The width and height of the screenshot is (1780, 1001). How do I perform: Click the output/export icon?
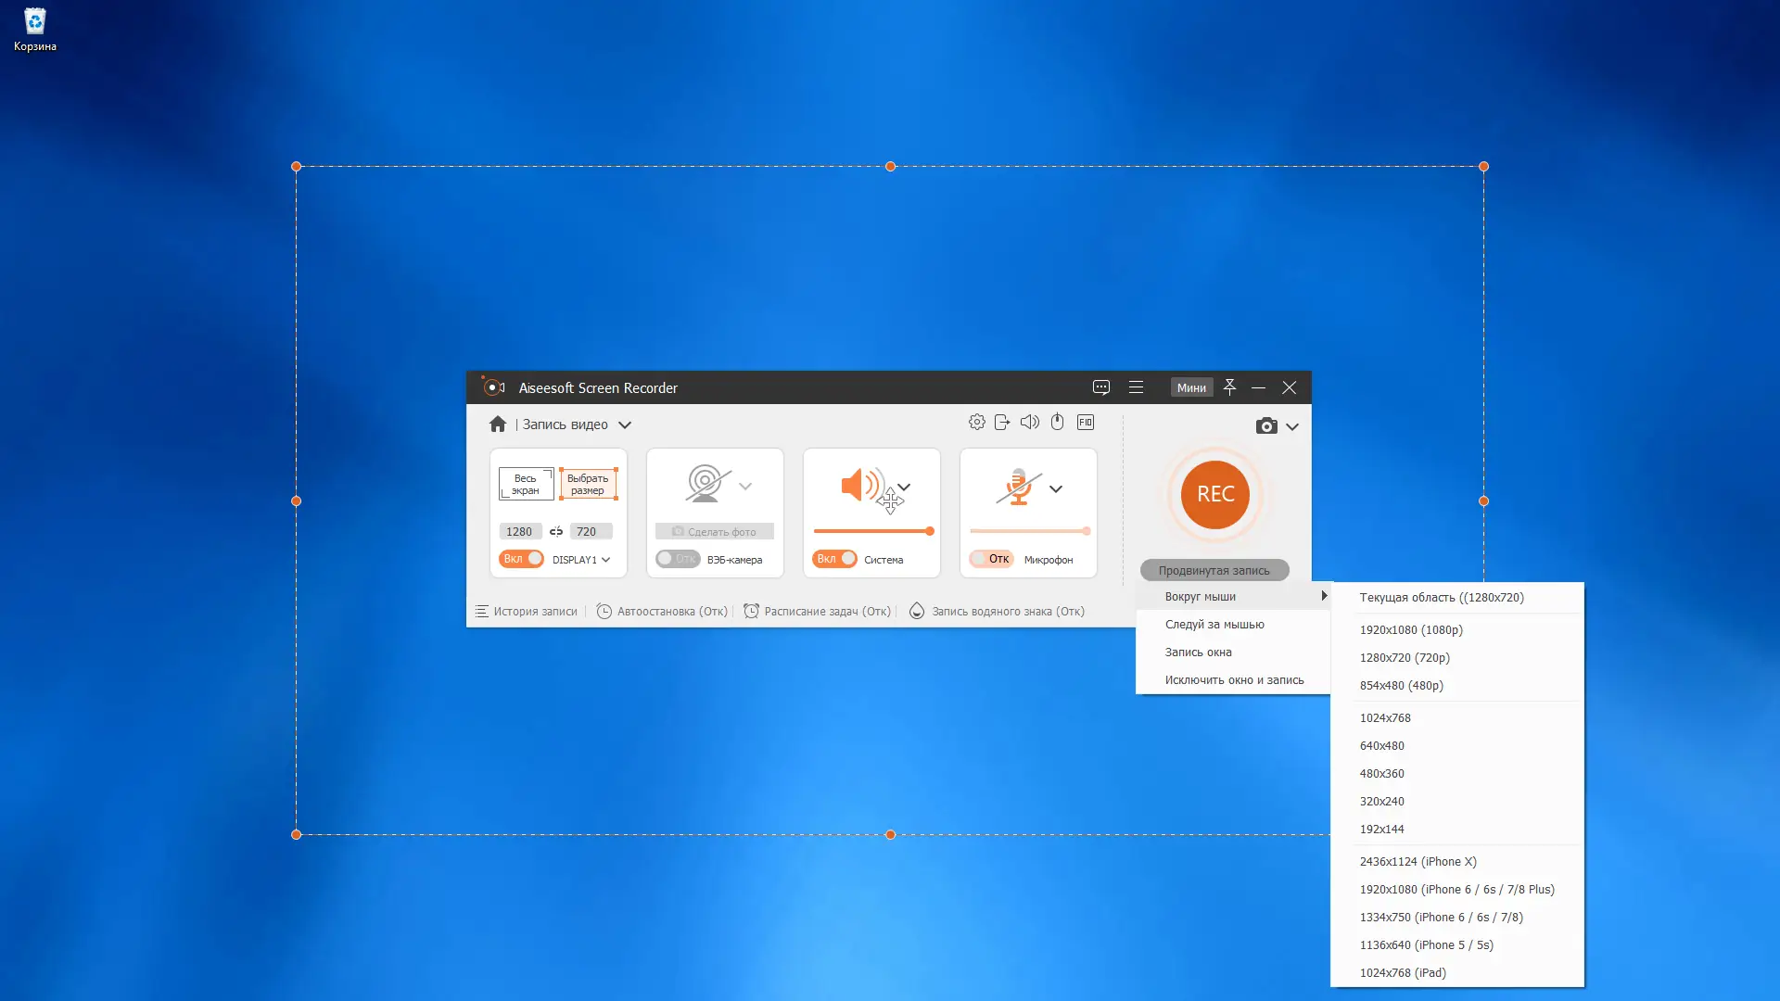point(1002,423)
